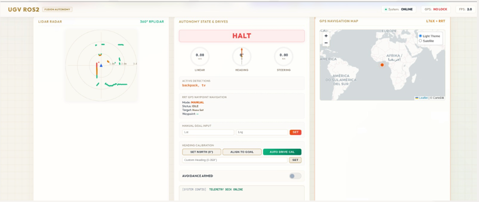The height and width of the screenshot is (202, 479).
Task: Start AUTO DRIVE CAL
Action: (x=282, y=152)
